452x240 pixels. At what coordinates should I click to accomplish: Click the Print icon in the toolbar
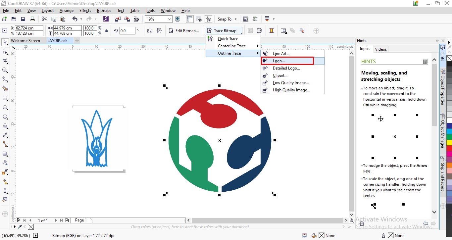point(32,19)
